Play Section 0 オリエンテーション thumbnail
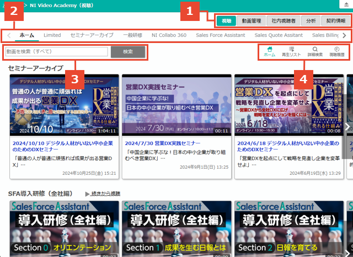The height and width of the screenshot is (257, 353). click(65, 229)
